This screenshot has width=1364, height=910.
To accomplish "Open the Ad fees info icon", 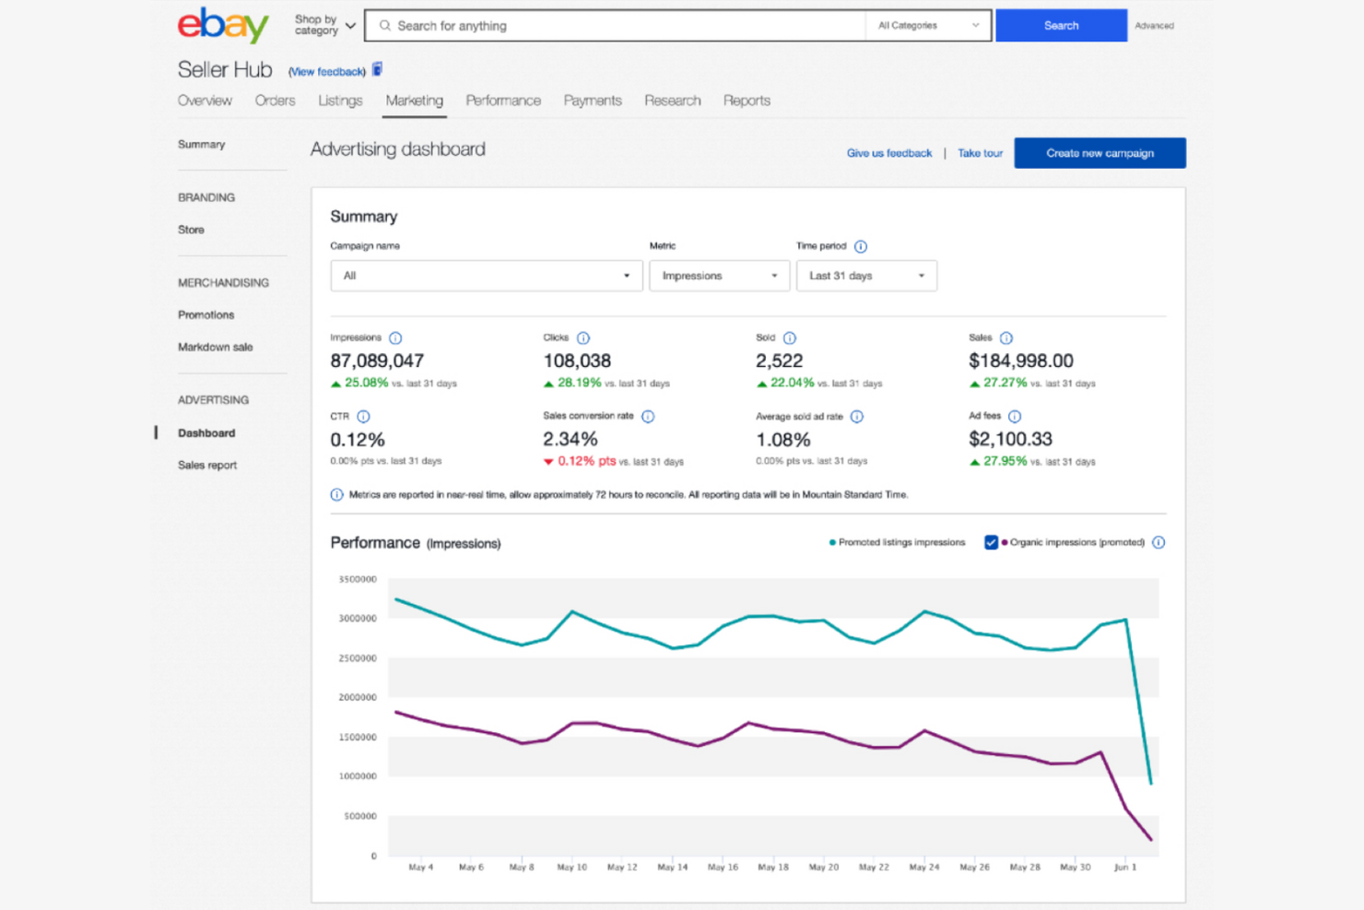I will pyautogui.click(x=1015, y=417).
